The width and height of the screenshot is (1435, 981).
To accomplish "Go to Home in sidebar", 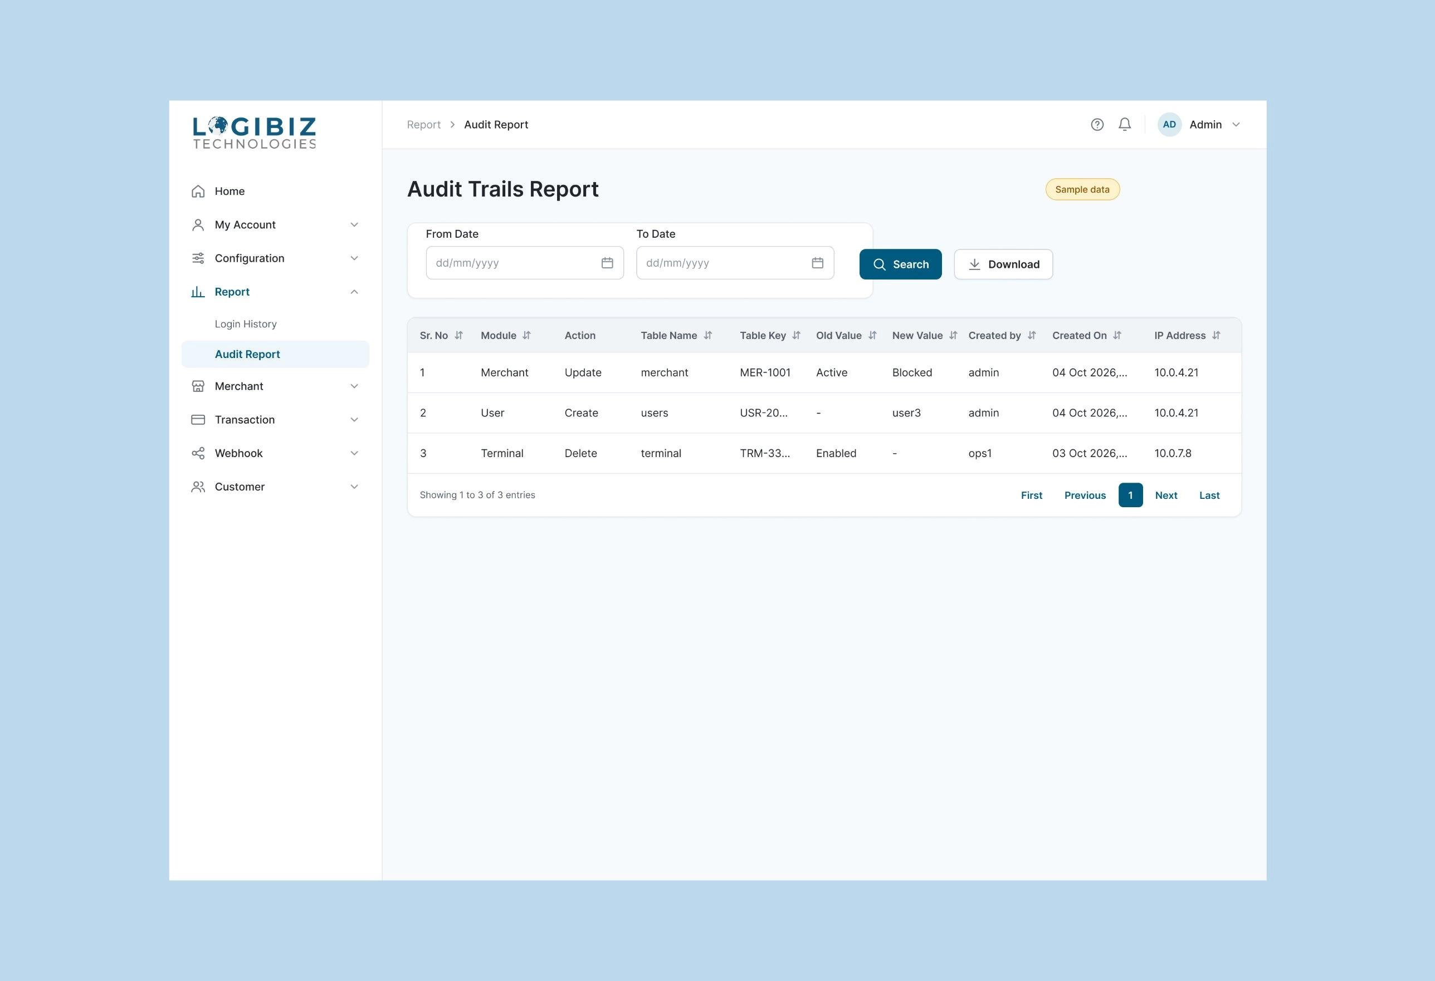I will pos(275,192).
